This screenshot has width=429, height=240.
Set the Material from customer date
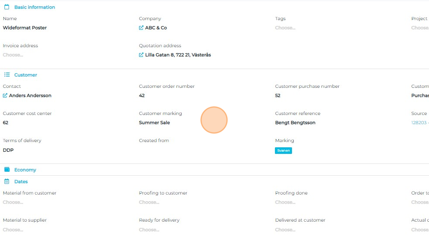(13, 202)
